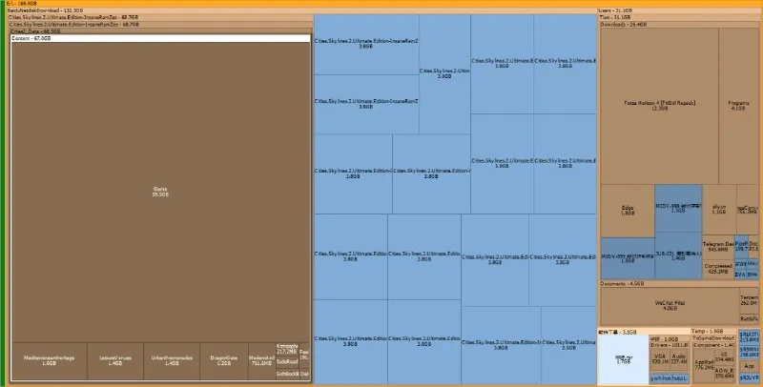This screenshot has height=387, width=763.
Task: Select the highlighted white 1.7GB file block
Action: point(622,360)
